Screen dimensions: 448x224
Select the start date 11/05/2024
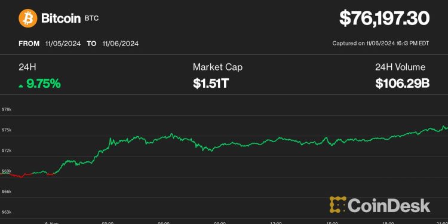[x=63, y=44]
